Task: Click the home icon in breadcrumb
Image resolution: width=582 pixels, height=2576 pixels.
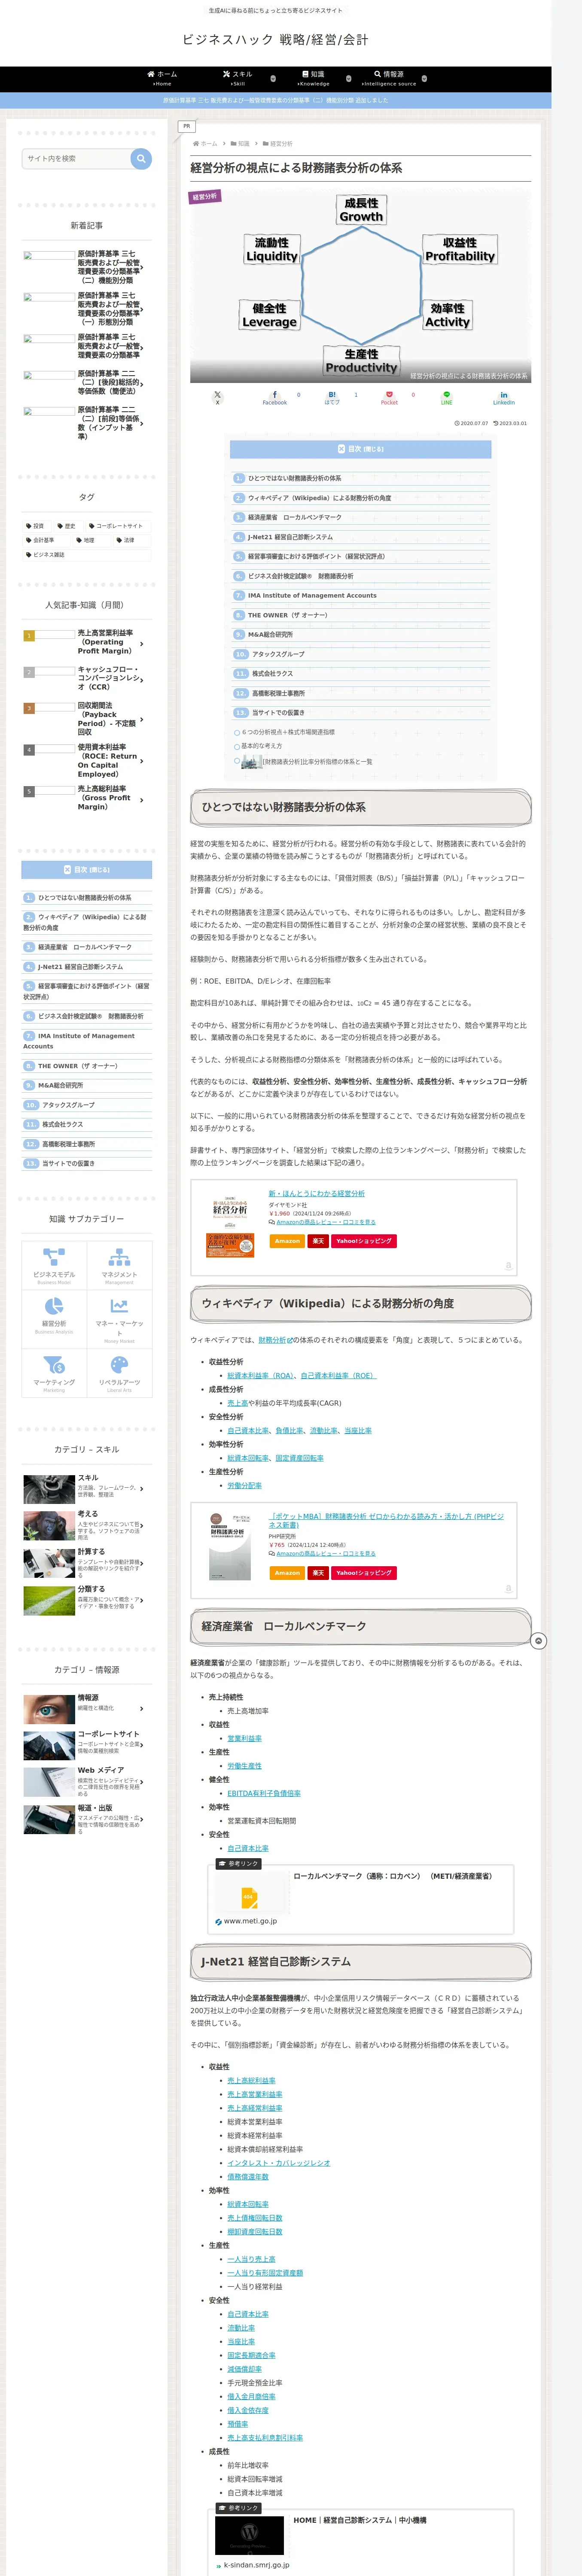Action: 196,144
